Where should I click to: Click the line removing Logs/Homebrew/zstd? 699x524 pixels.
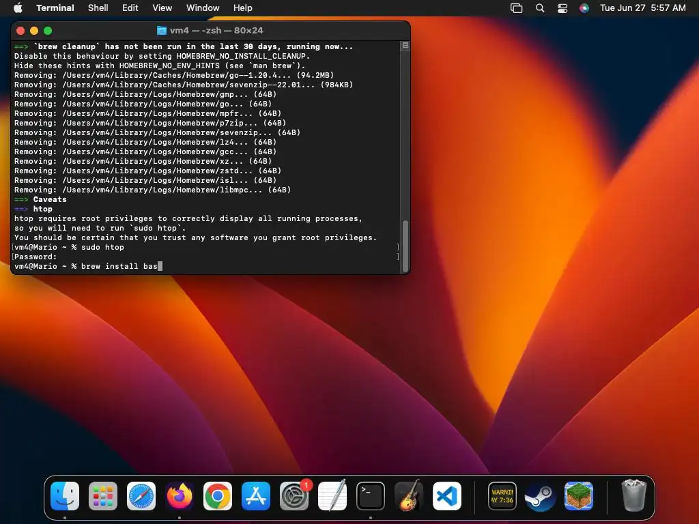pos(147,171)
